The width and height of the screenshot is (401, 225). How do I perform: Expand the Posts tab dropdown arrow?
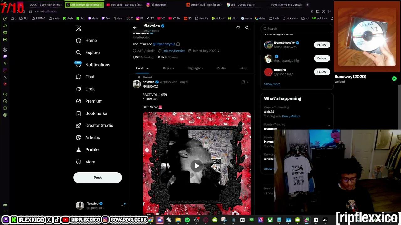[147, 68]
